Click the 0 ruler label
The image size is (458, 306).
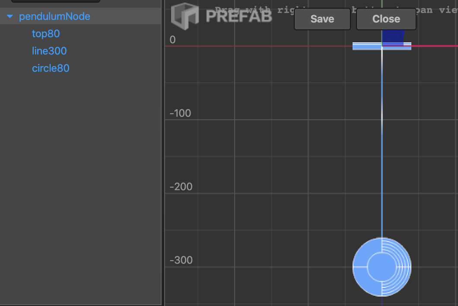pos(173,40)
